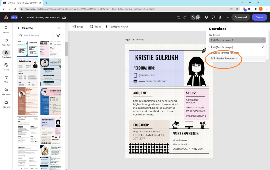Select PNG (Best for images) option

click(x=237, y=47)
